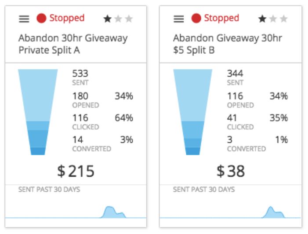Click the Split B funnel chart
The height and width of the screenshot is (234, 308).
point(193,112)
